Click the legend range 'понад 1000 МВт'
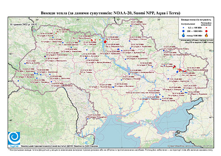The width and height of the screenshot is (221, 156). 195,36
